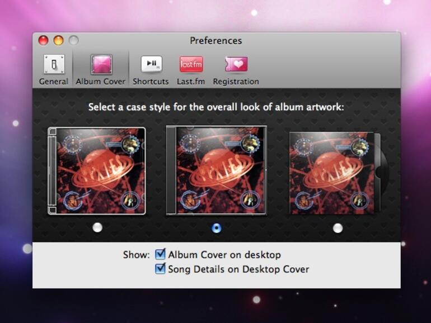Open the General preferences switch icon
431x323 pixels.
pyautogui.click(x=54, y=64)
